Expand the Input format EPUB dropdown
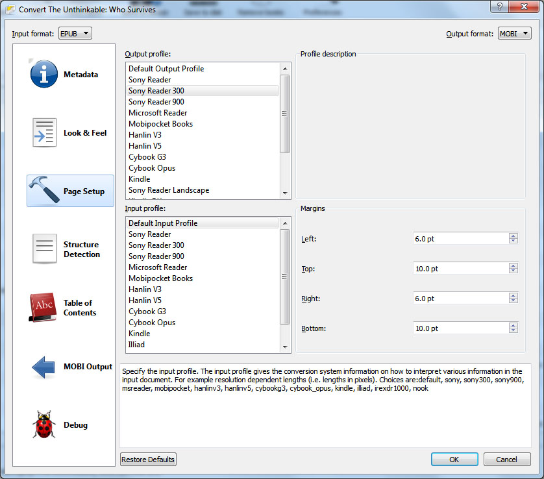Viewport: 544px width, 479px height. pos(75,34)
